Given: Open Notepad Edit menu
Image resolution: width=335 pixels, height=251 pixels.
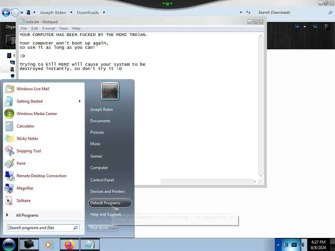Looking at the screenshot, I should [35, 28].
